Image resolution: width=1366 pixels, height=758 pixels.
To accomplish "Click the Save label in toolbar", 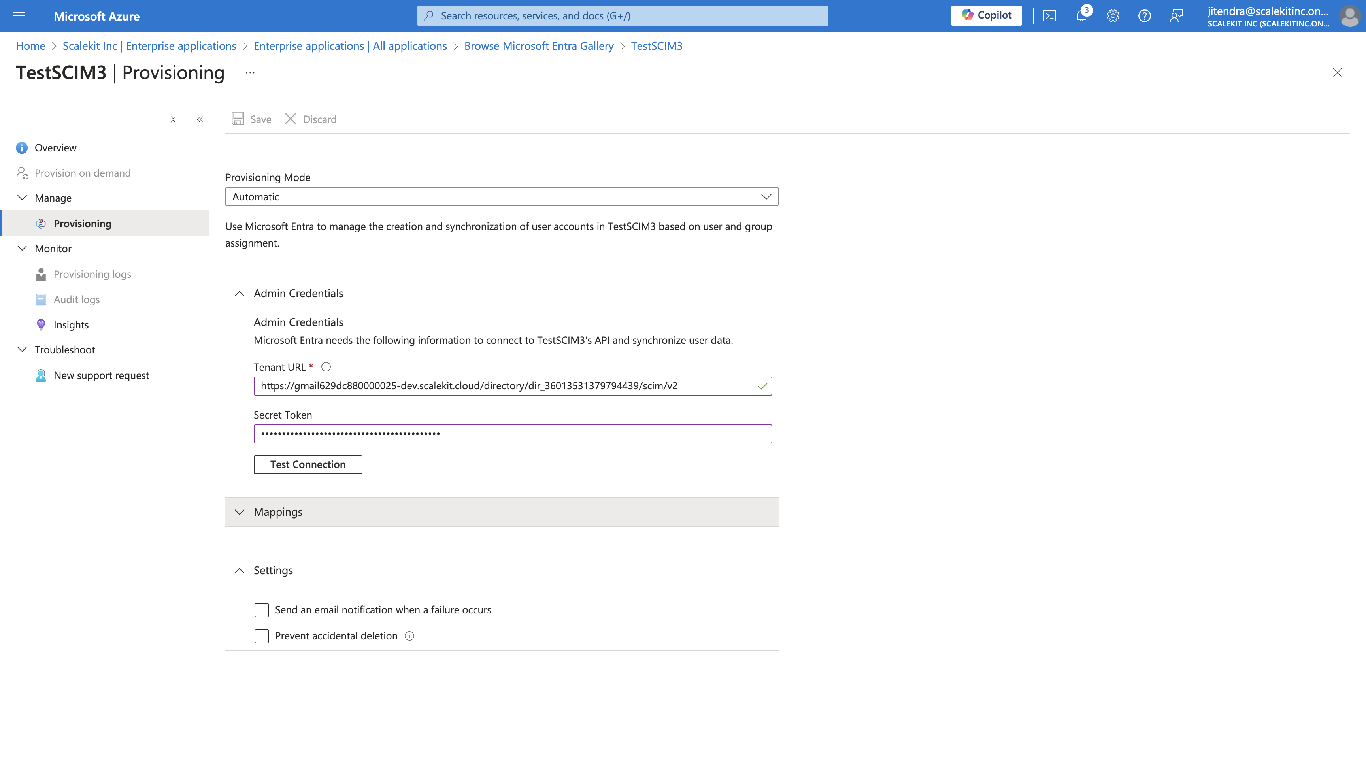I will pyautogui.click(x=260, y=119).
